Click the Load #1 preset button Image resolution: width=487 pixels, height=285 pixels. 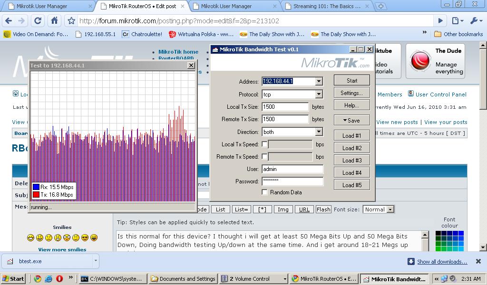pyautogui.click(x=352, y=135)
